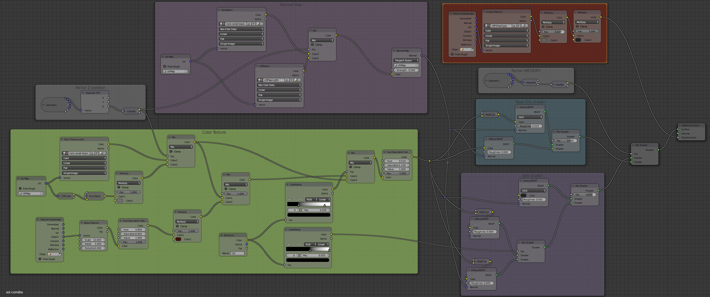Screen dimensions: 710x297
Task: Toggle Clamp in the Fac 0.827 Multiply node
Action: 543,27
